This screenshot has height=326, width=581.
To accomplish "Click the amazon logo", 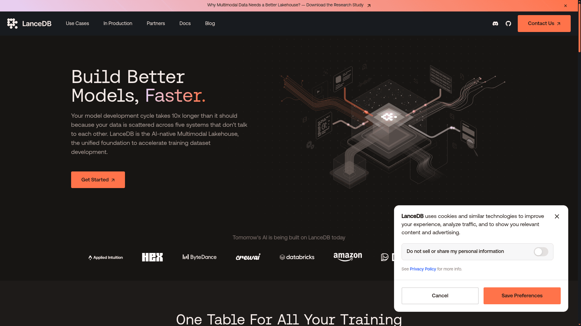I will point(348,257).
